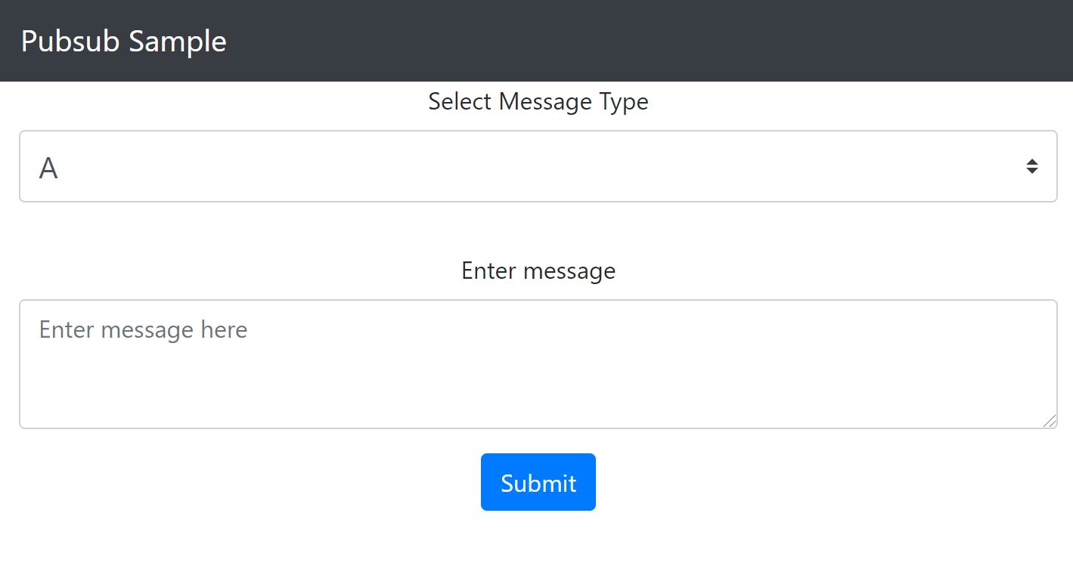Select the blue Submit button
The height and width of the screenshot is (581, 1073).
538,482
